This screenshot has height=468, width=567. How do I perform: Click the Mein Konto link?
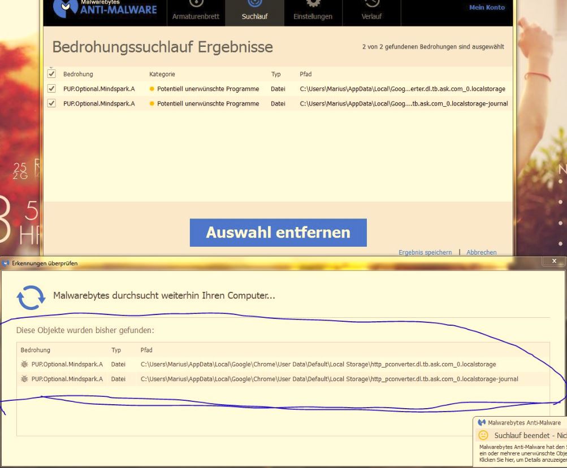pyautogui.click(x=487, y=7)
